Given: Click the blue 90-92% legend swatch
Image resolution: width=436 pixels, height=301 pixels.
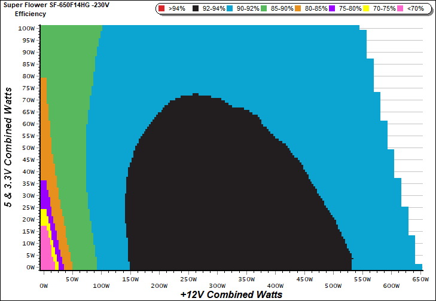Looking at the screenshot, I should click(230, 9).
